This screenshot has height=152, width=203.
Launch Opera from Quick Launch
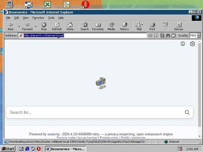(x=39, y=149)
